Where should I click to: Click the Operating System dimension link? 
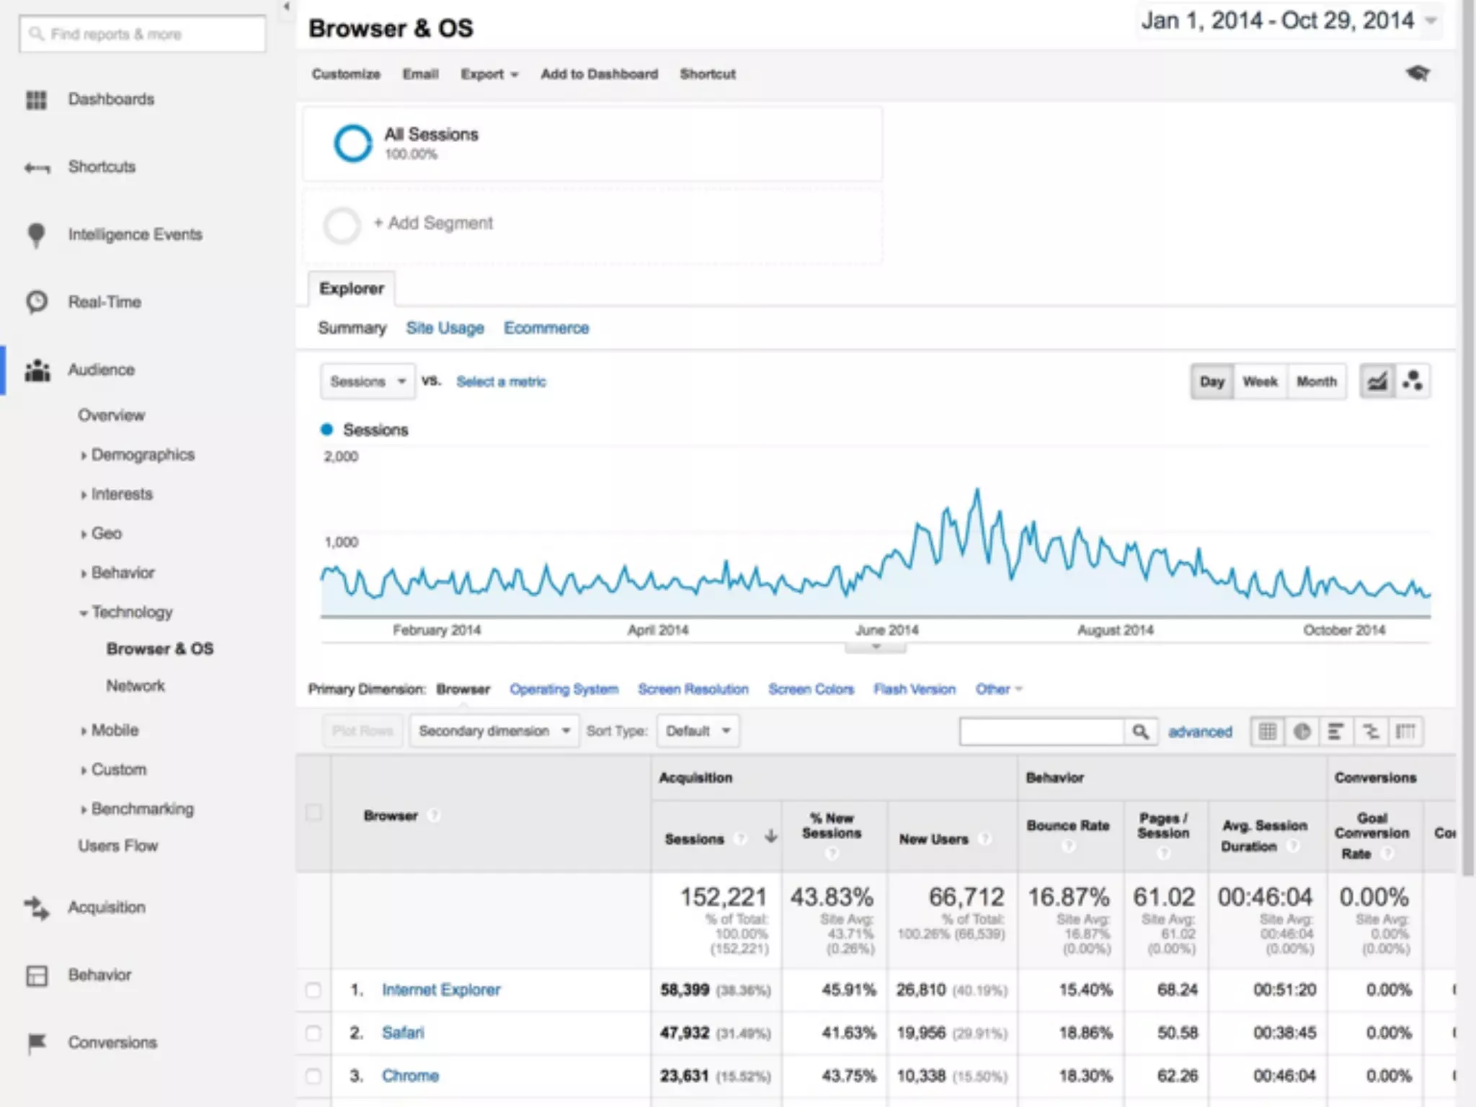[x=564, y=689]
